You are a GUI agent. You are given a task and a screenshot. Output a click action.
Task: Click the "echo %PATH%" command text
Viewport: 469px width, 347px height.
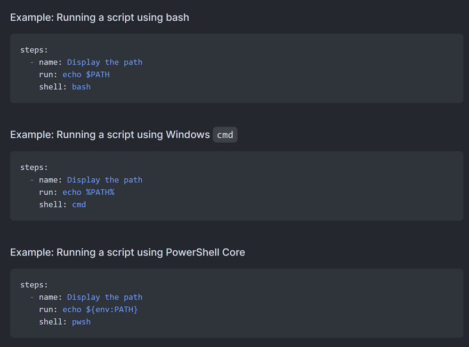coord(88,192)
